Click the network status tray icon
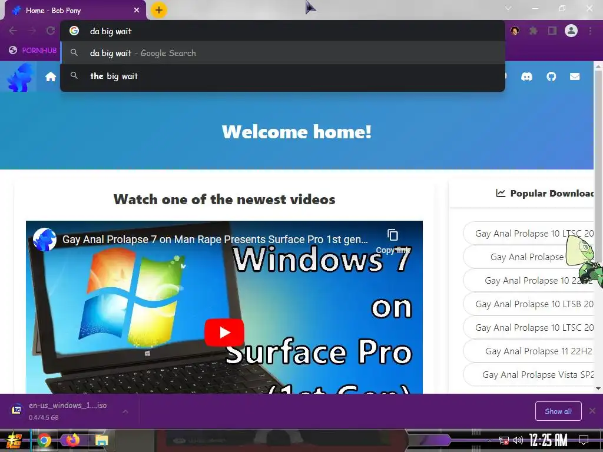Image resolution: width=603 pixels, height=452 pixels. point(503,440)
